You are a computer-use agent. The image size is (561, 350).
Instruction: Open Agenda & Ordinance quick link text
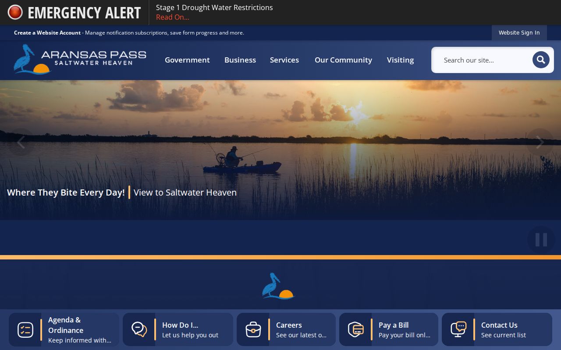(66, 325)
